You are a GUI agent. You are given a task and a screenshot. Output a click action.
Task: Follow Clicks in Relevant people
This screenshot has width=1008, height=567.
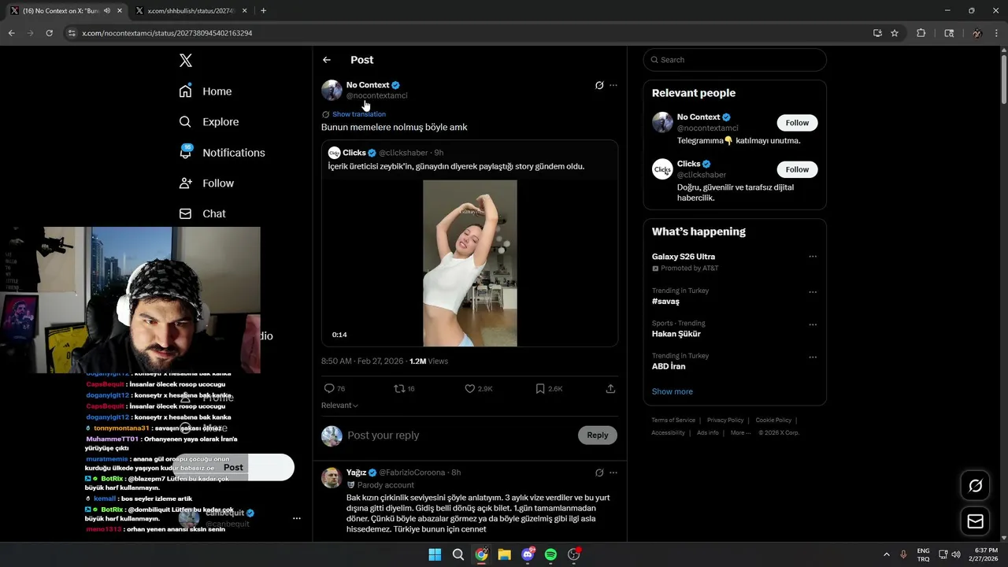point(797,169)
